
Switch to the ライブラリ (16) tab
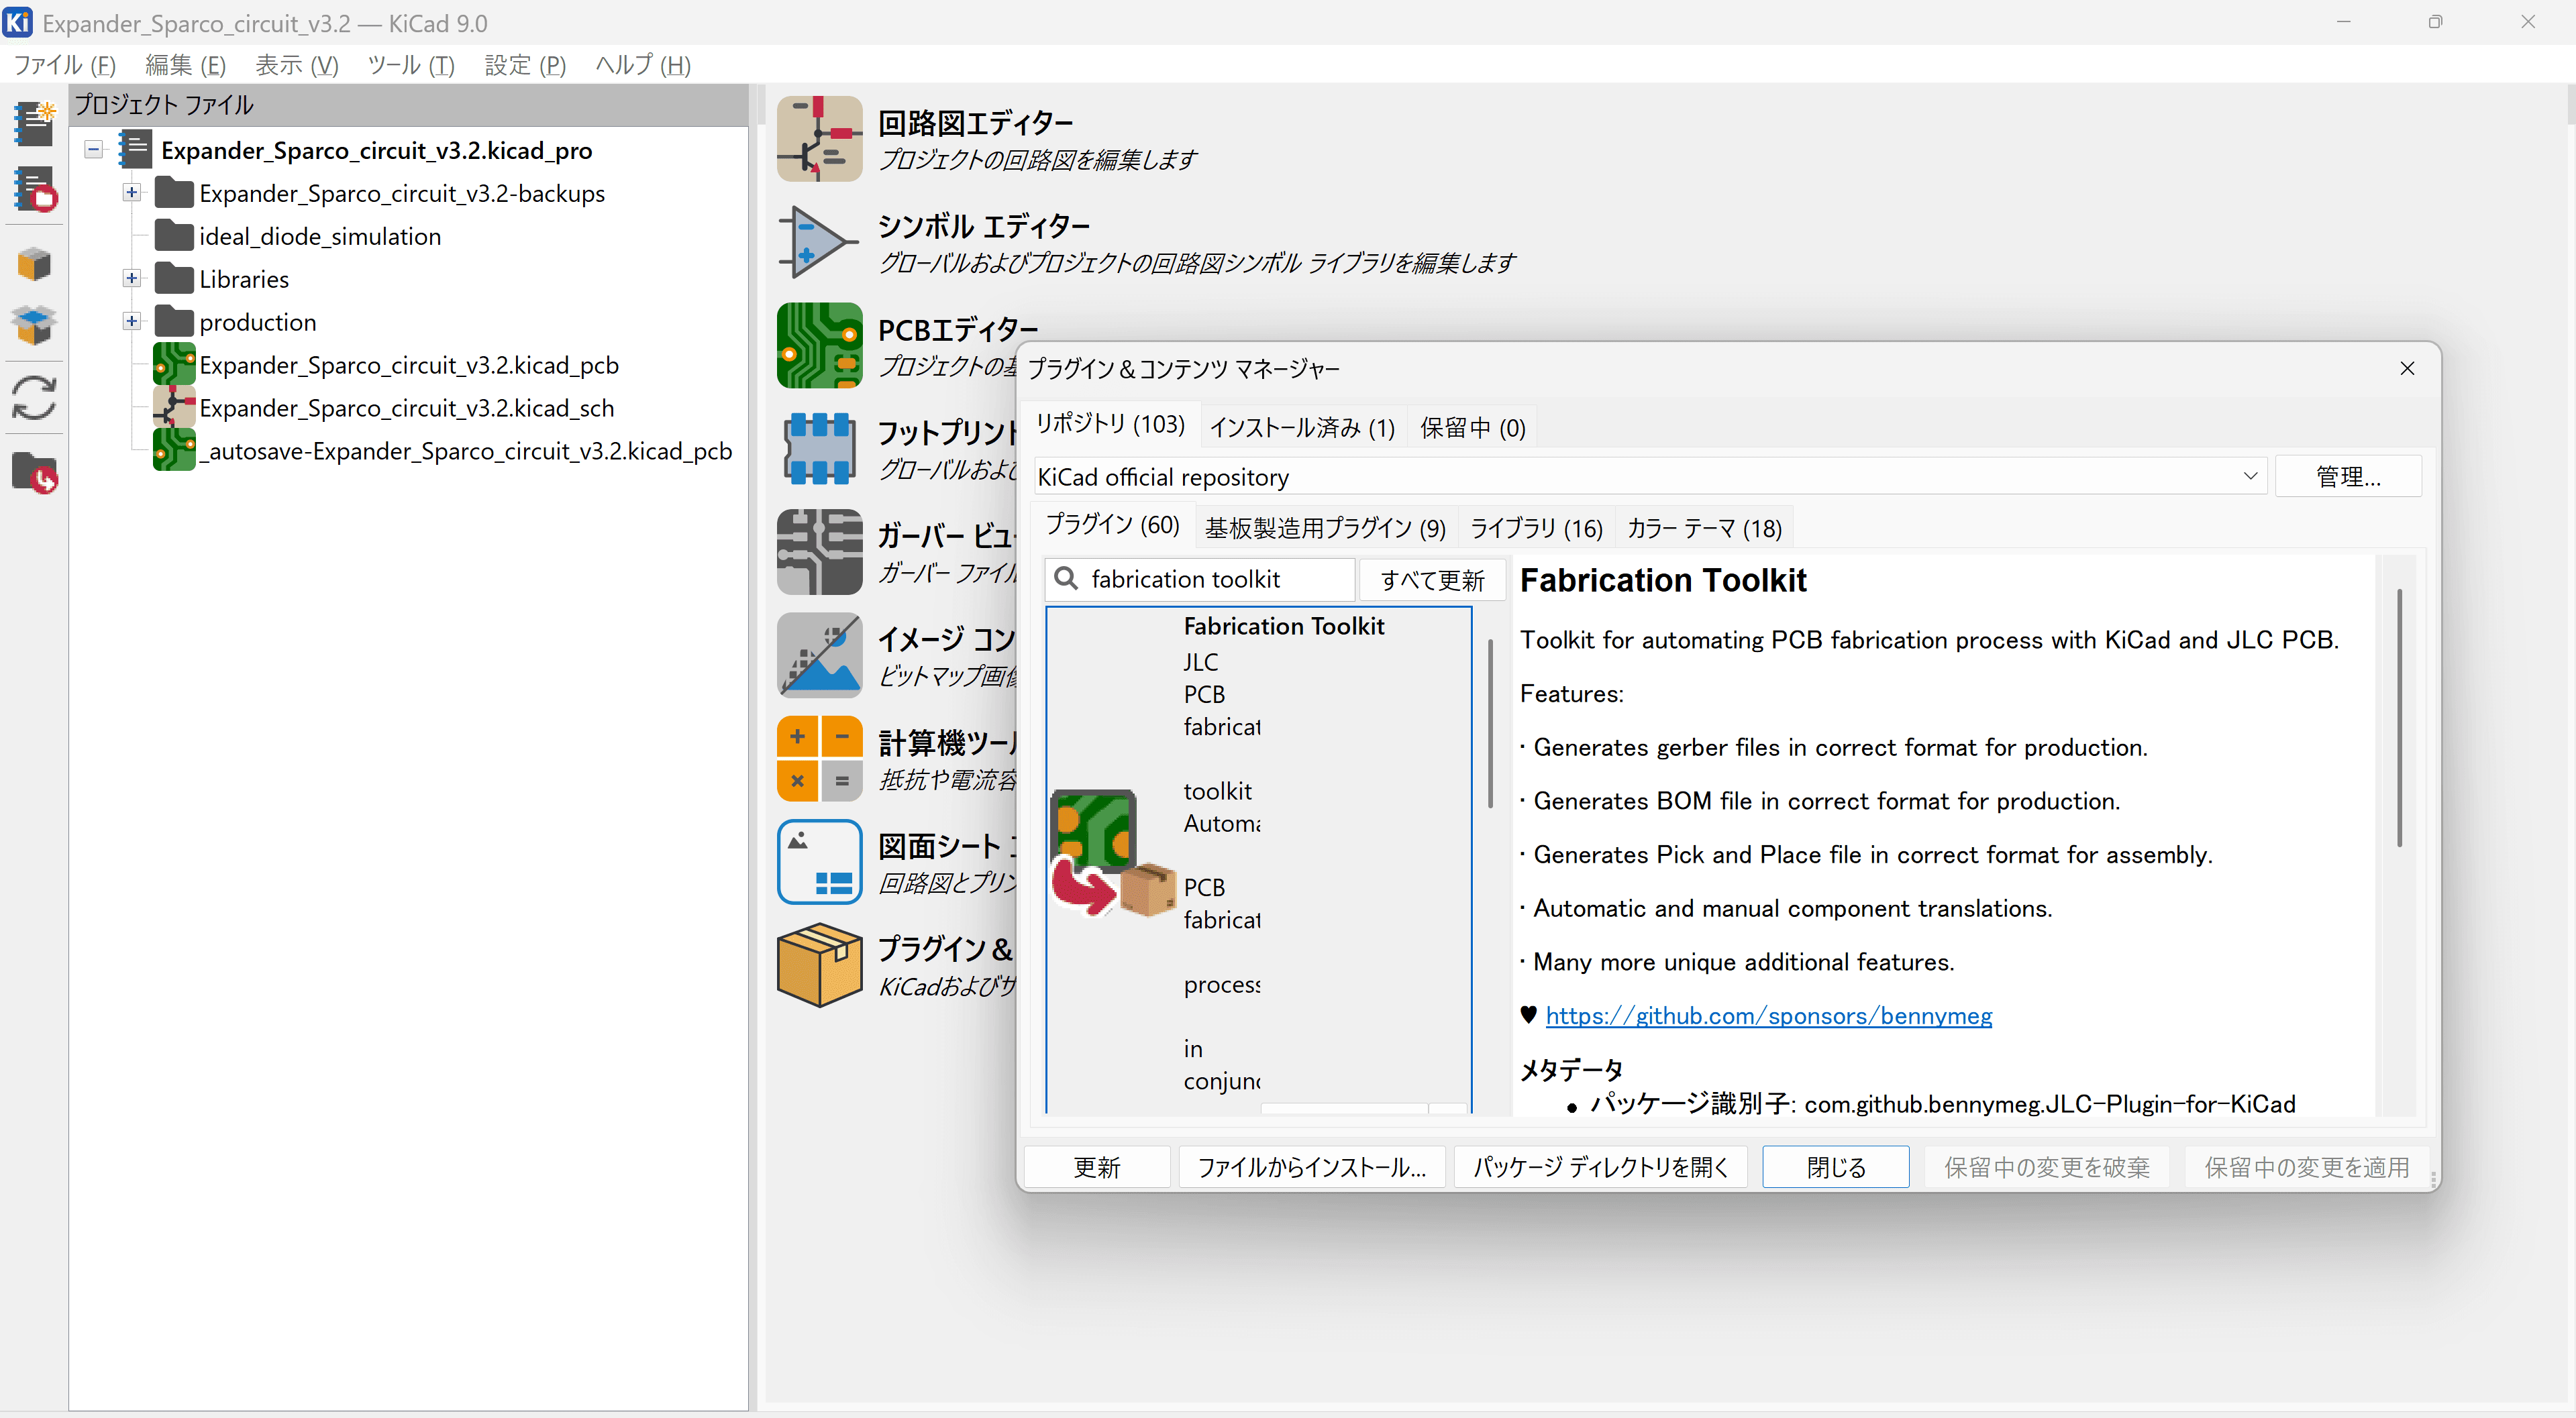point(1536,529)
